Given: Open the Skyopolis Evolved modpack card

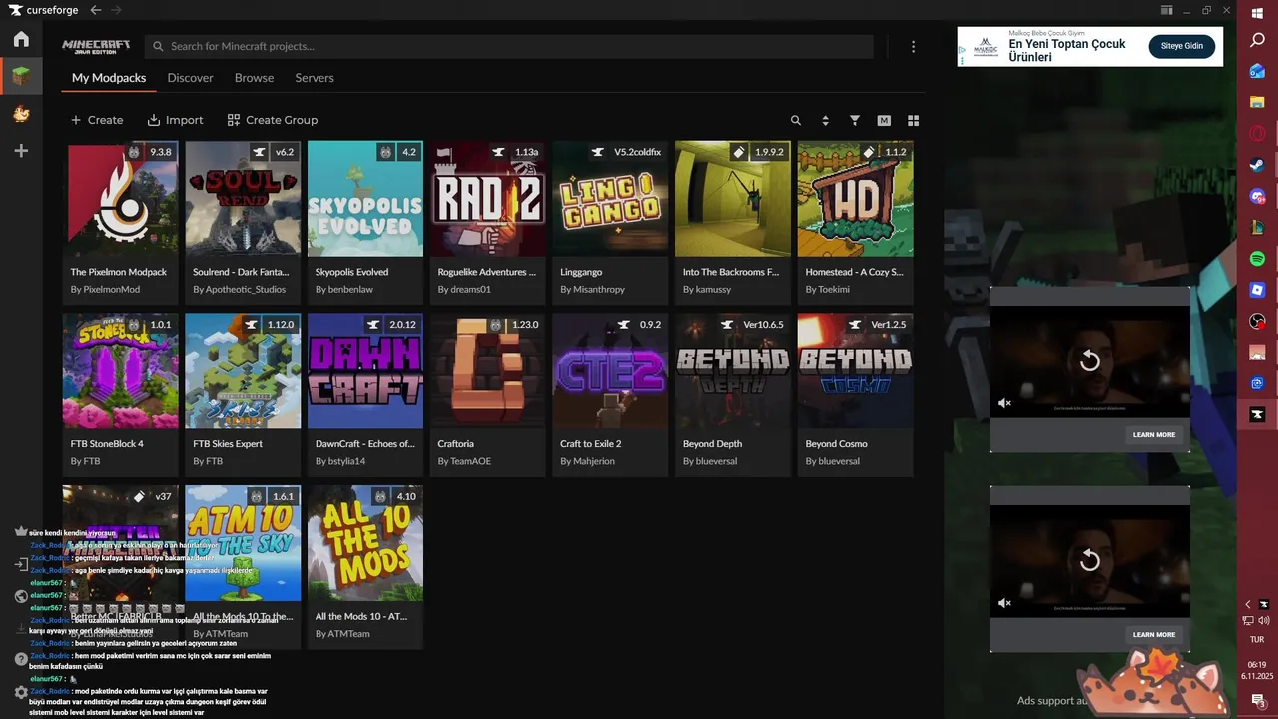Looking at the screenshot, I should point(365,222).
